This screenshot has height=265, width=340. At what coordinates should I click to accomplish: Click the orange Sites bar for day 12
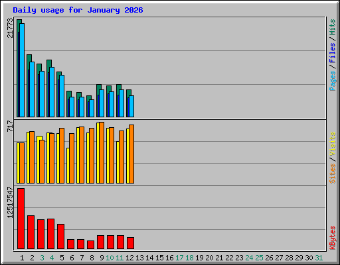[131, 154]
